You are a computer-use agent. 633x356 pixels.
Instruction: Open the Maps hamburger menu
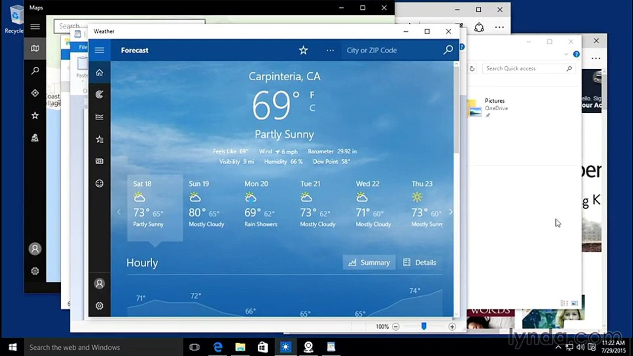point(35,27)
